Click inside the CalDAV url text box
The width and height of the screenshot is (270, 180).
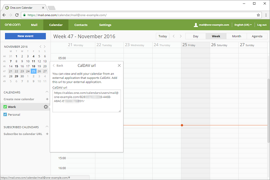(x=87, y=101)
